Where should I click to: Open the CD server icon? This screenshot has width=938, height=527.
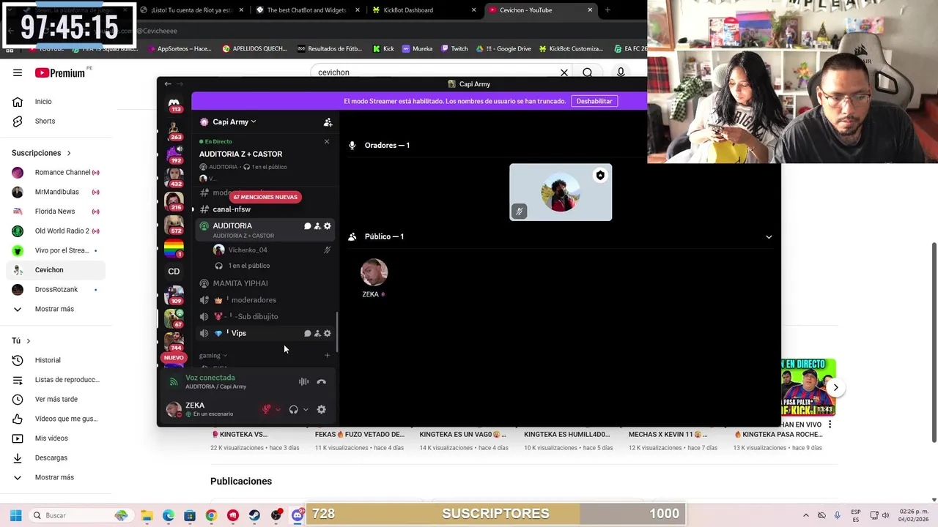click(174, 272)
